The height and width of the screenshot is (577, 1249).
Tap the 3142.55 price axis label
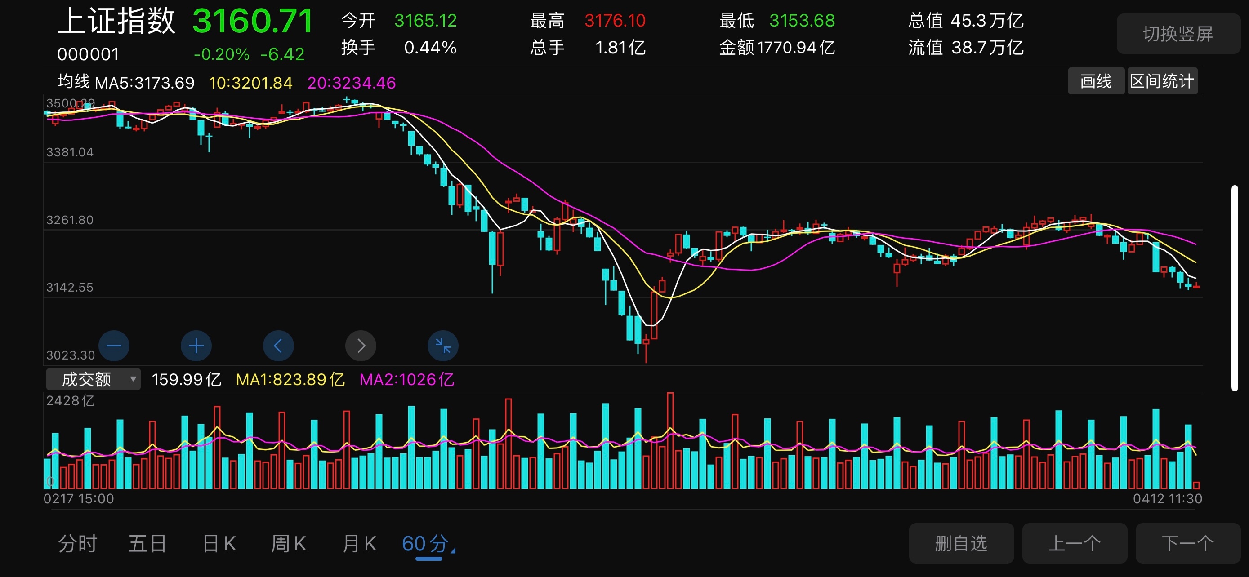tap(70, 287)
